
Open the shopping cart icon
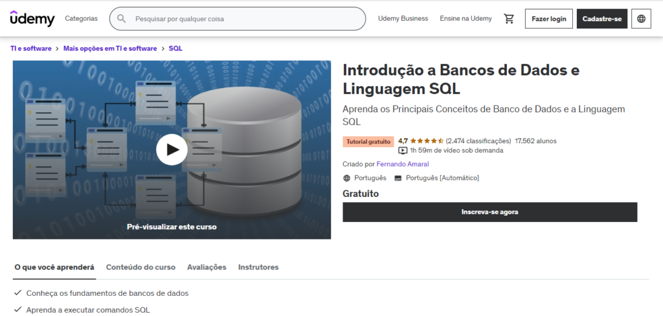tap(509, 19)
